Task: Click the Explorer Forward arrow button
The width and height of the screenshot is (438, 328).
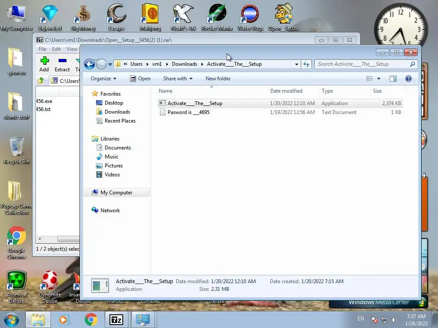Action: pyautogui.click(x=101, y=64)
